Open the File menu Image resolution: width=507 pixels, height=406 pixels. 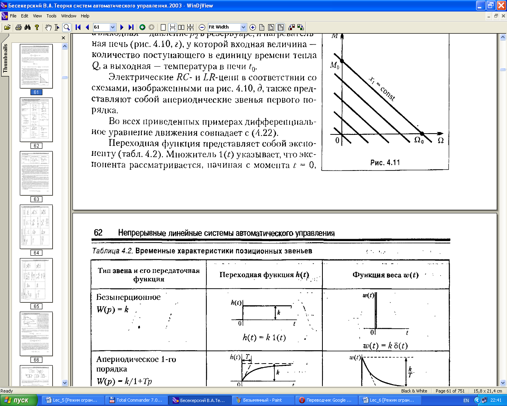click(x=13, y=16)
